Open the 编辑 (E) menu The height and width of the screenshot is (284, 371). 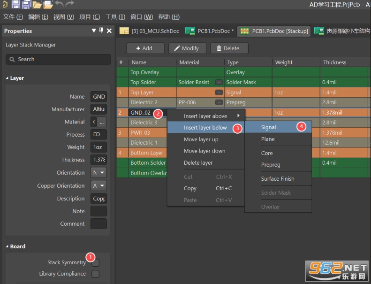click(x=38, y=17)
